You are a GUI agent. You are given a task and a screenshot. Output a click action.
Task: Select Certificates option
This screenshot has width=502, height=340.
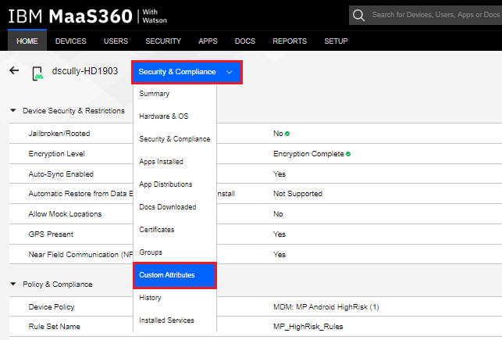(x=175, y=230)
